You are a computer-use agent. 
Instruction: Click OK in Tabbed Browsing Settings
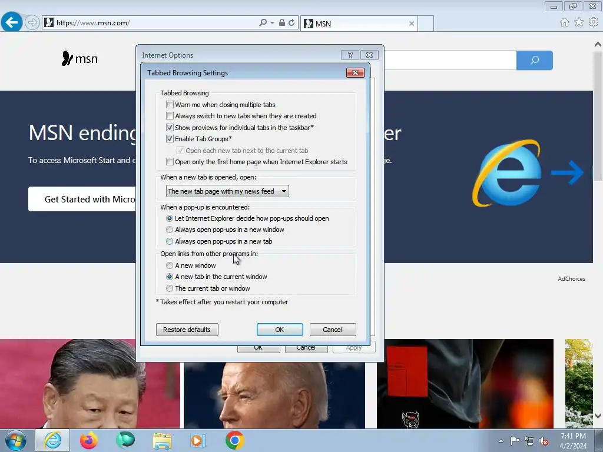[280, 330]
